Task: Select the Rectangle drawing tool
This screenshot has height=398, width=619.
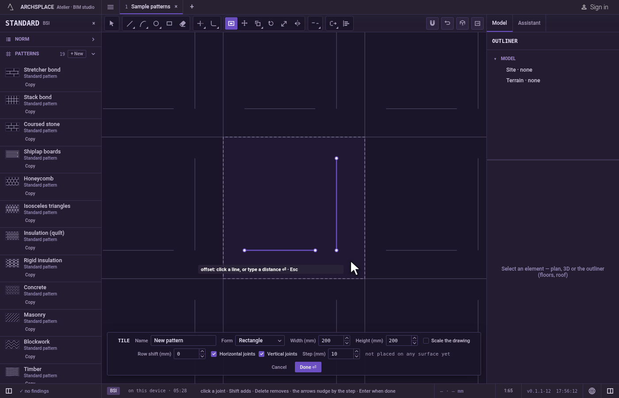Action: click(x=169, y=23)
